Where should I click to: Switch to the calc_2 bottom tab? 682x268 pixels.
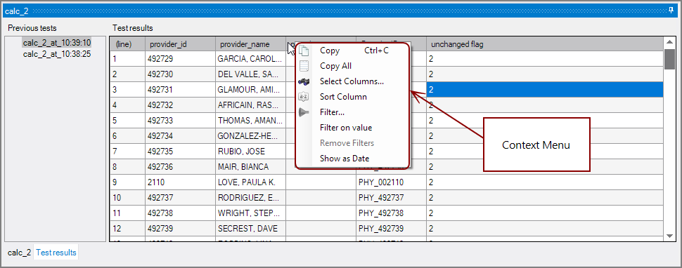20,253
